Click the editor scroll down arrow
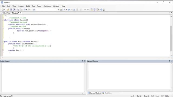The height and width of the screenshot is (97, 173). (171, 55)
